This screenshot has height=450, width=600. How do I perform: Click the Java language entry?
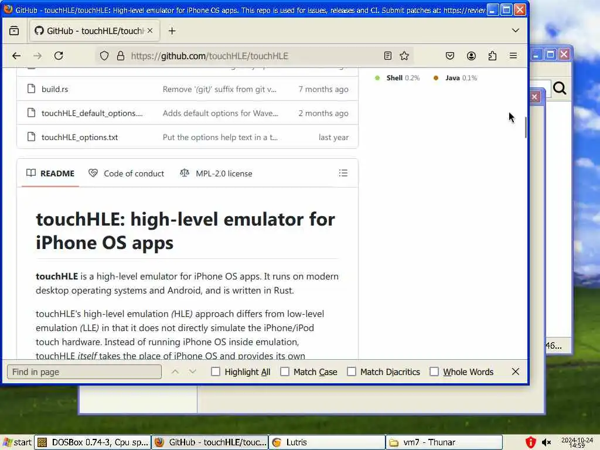tap(455, 78)
